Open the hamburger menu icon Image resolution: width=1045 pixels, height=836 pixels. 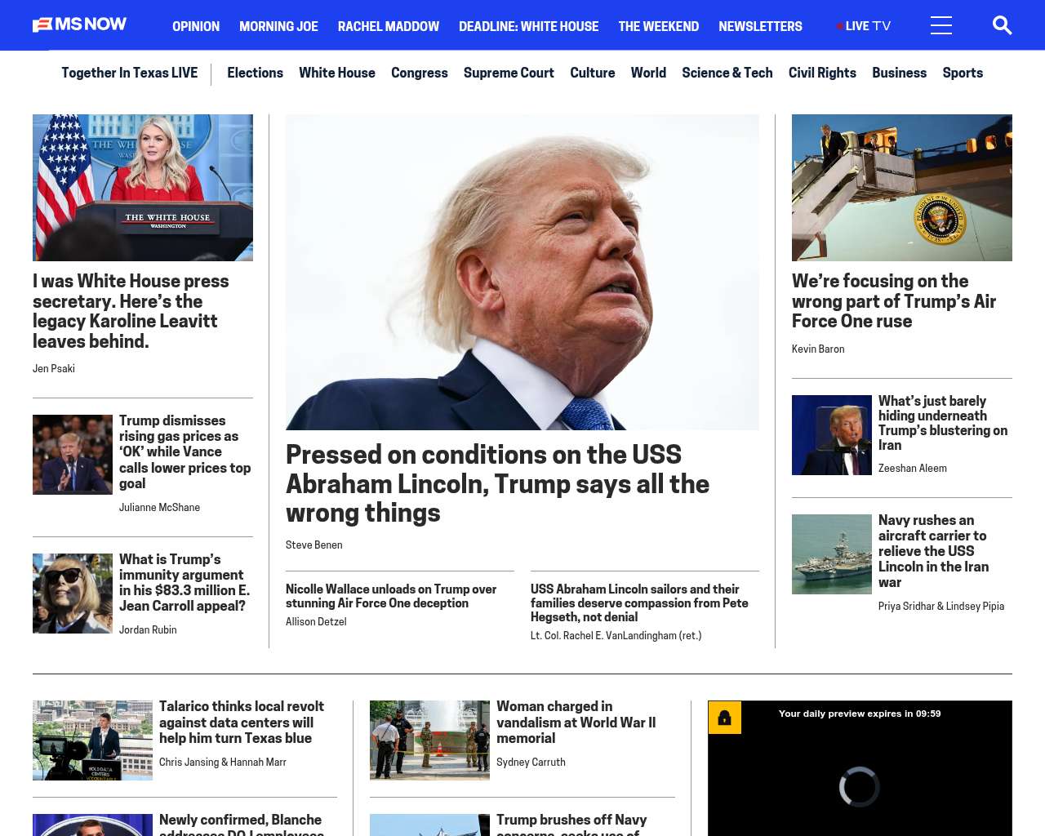[941, 25]
